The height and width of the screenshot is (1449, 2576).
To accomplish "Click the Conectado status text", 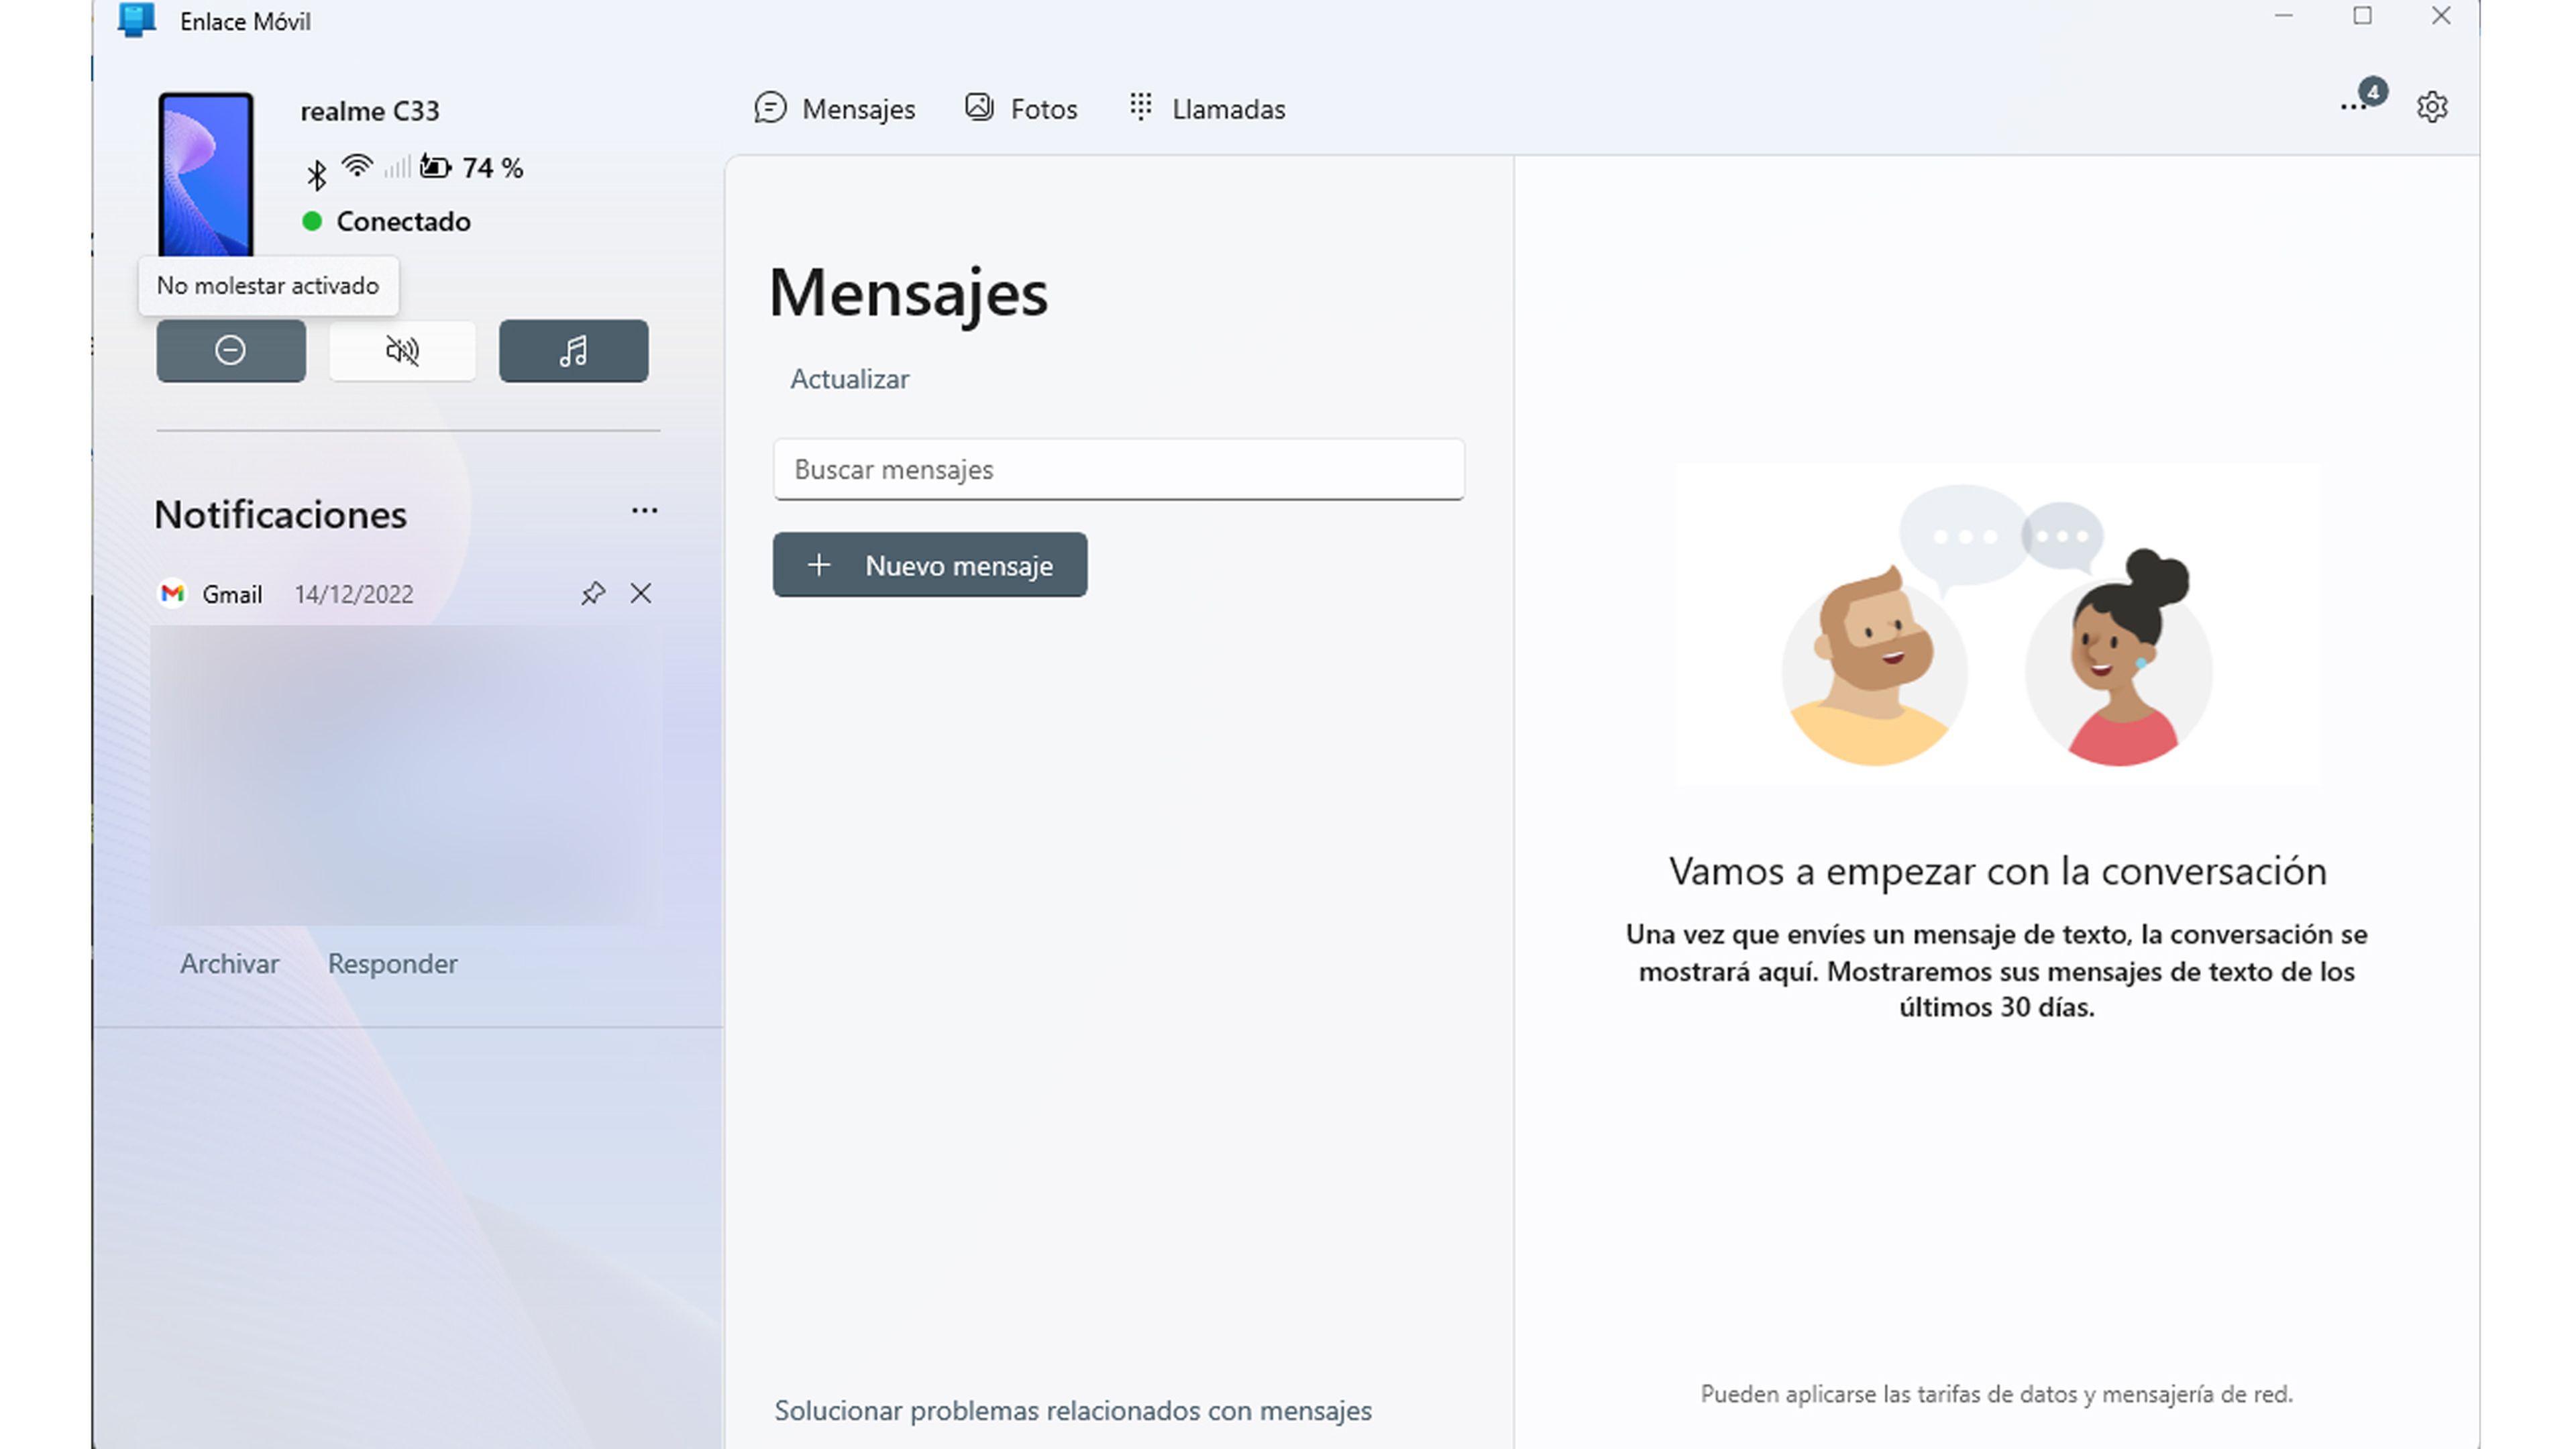I will (403, 222).
